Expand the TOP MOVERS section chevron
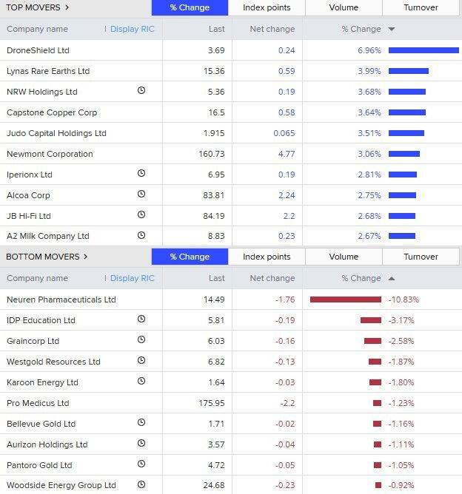The height and width of the screenshot is (494, 462). pos(67,7)
